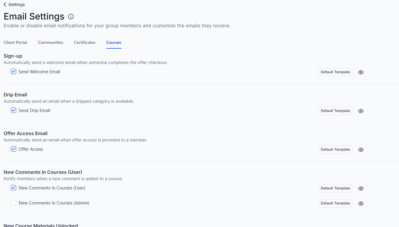Preview the Send Drip Email template
Image resolution: width=399 pixels, height=227 pixels.
(361, 111)
